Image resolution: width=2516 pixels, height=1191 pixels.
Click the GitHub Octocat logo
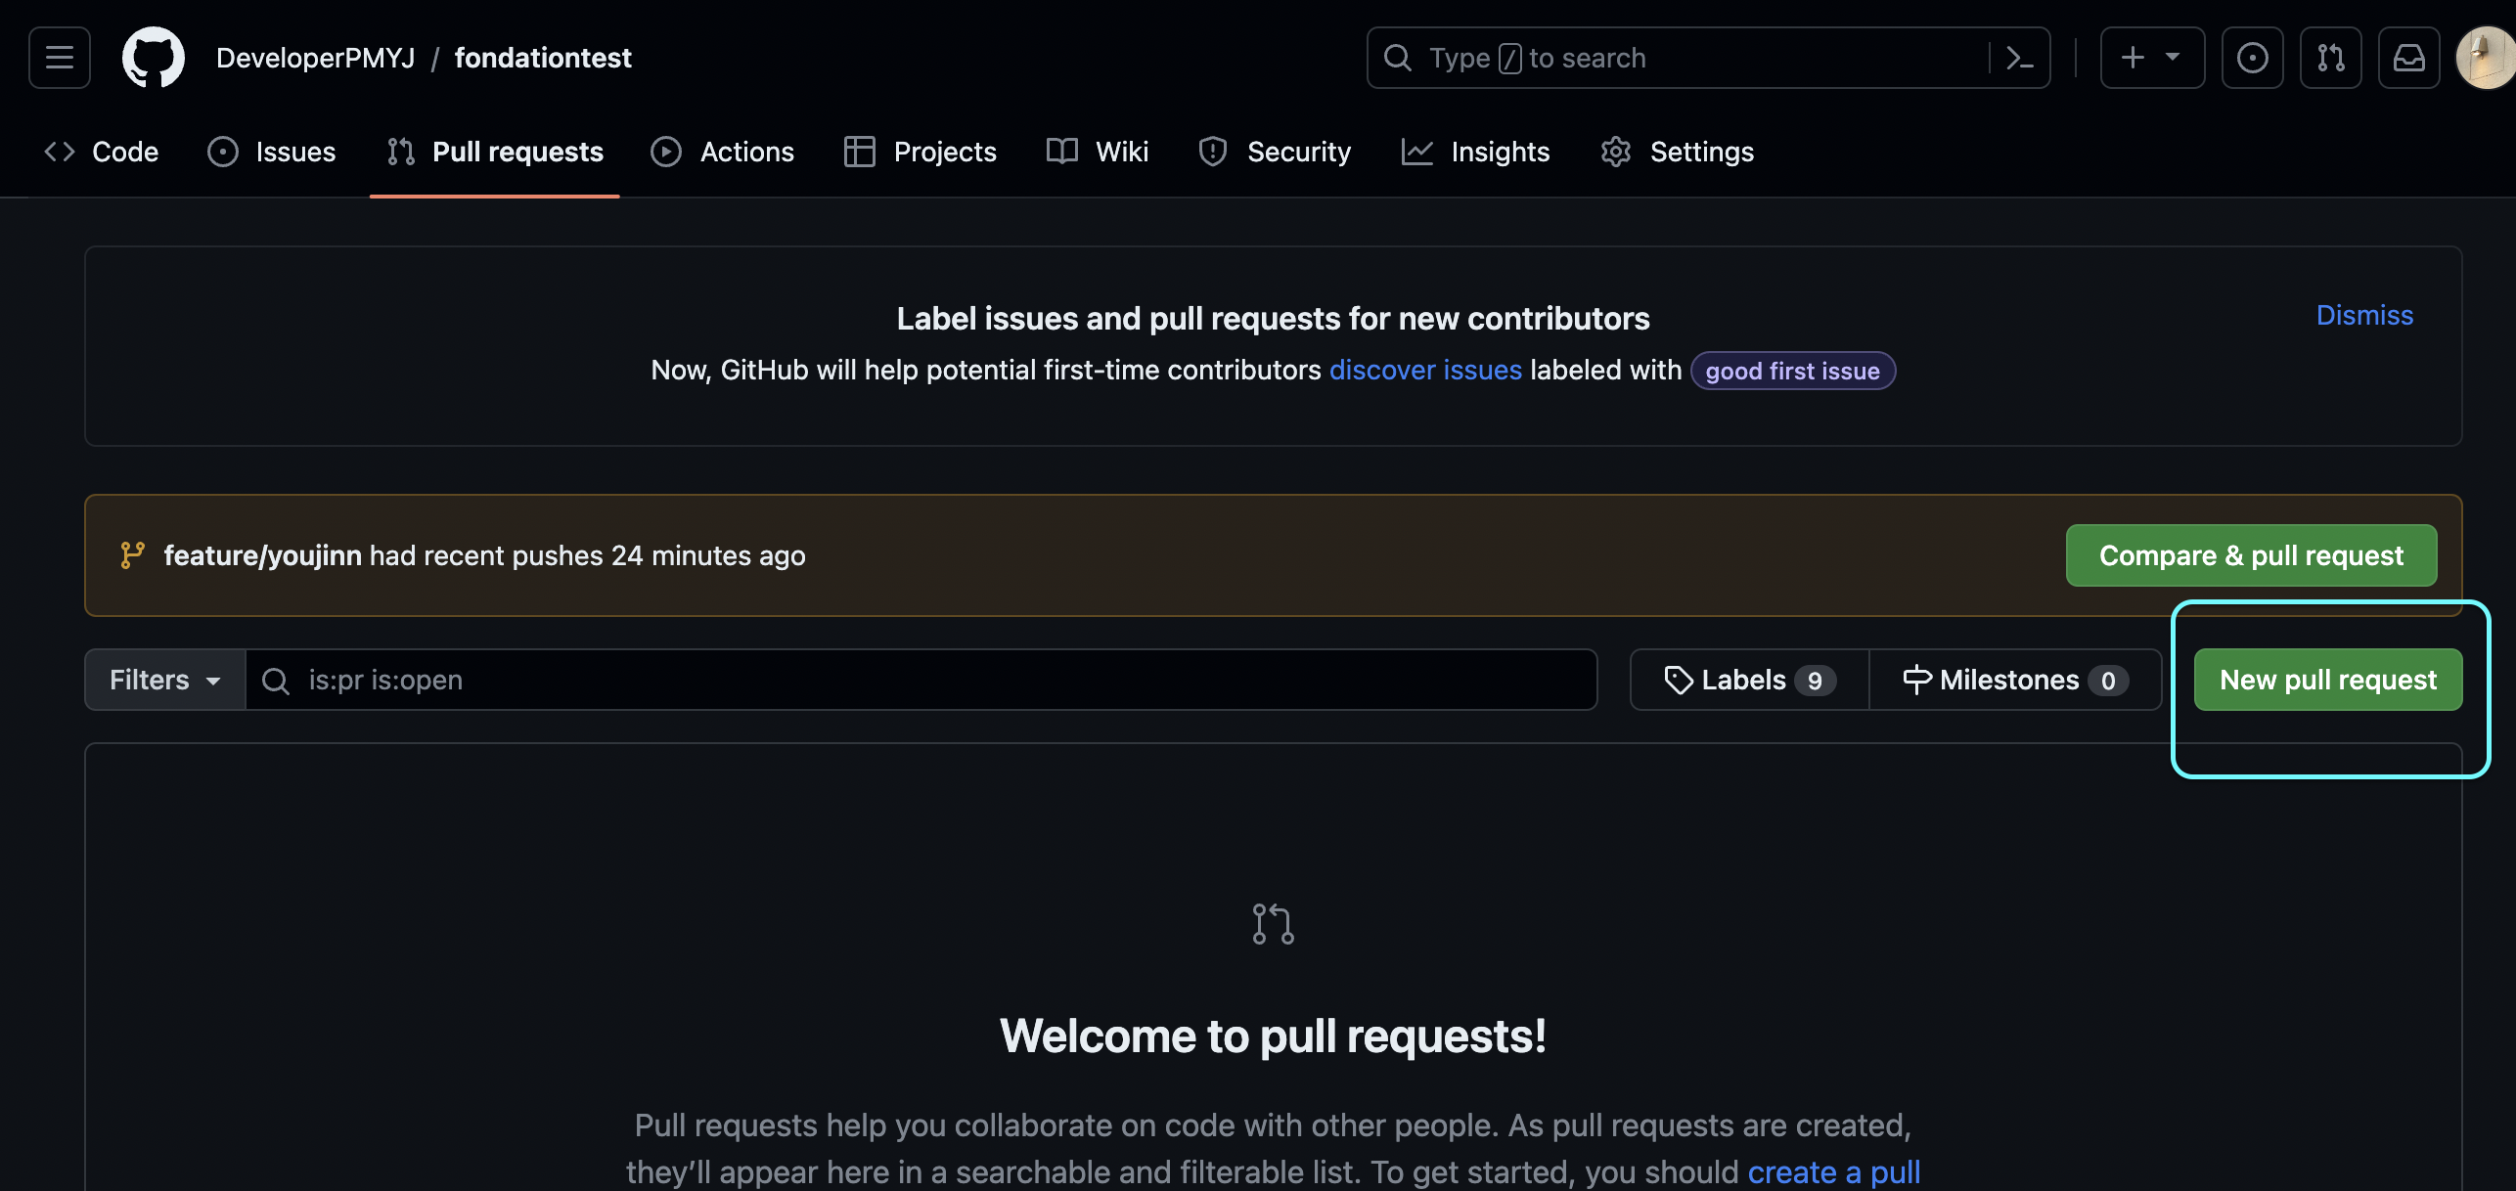click(x=153, y=58)
